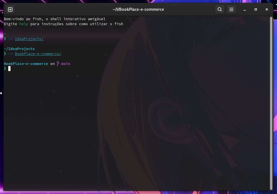Click the green 'help' word

point(24,24)
